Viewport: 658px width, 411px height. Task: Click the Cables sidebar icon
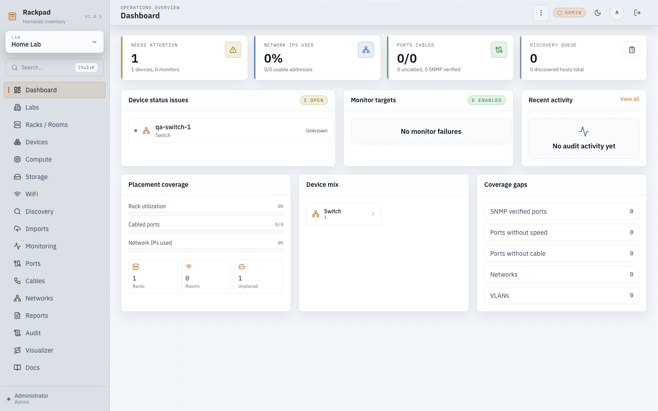point(17,281)
